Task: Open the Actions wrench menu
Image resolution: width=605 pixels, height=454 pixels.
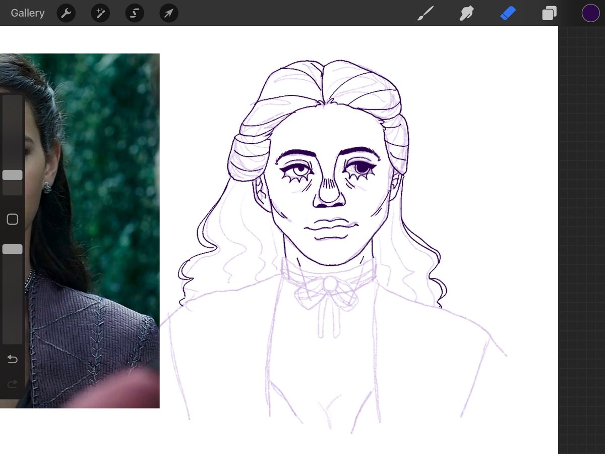Action: tap(66, 13)
